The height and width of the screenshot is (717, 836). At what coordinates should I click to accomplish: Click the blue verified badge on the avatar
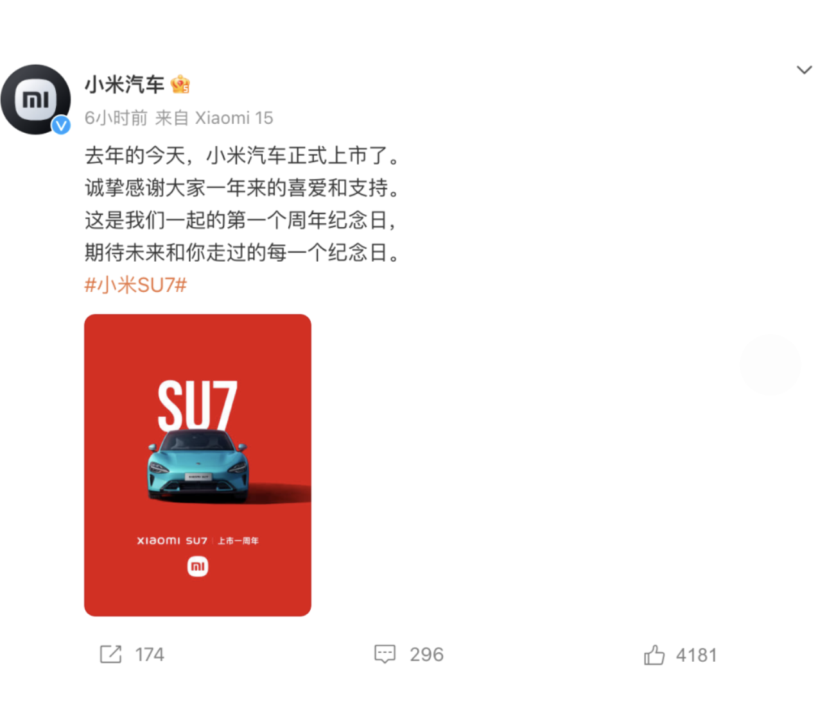(x=61, y=125)
